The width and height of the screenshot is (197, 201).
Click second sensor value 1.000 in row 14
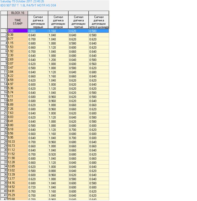[58, 84]
